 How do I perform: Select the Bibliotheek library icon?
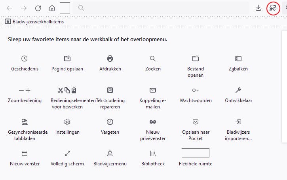click(x=153, y=153)
